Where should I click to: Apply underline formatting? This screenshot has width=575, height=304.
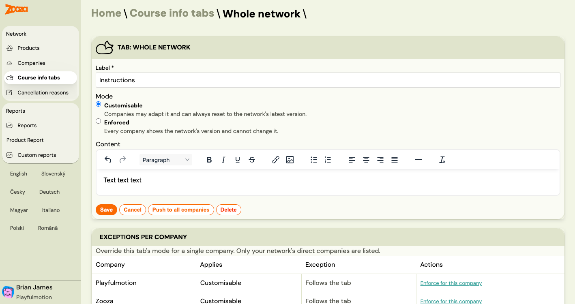pyautogui.click(x=238, y=160)
